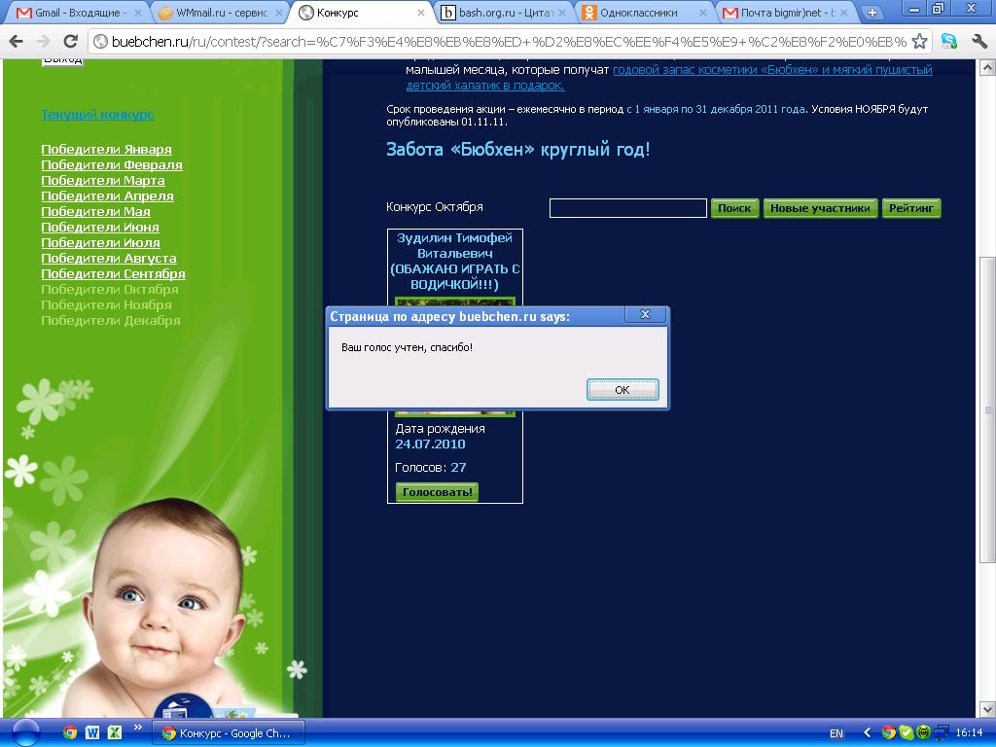Click the address bar URL field
The image size is (996, 747).
[508, 42]
